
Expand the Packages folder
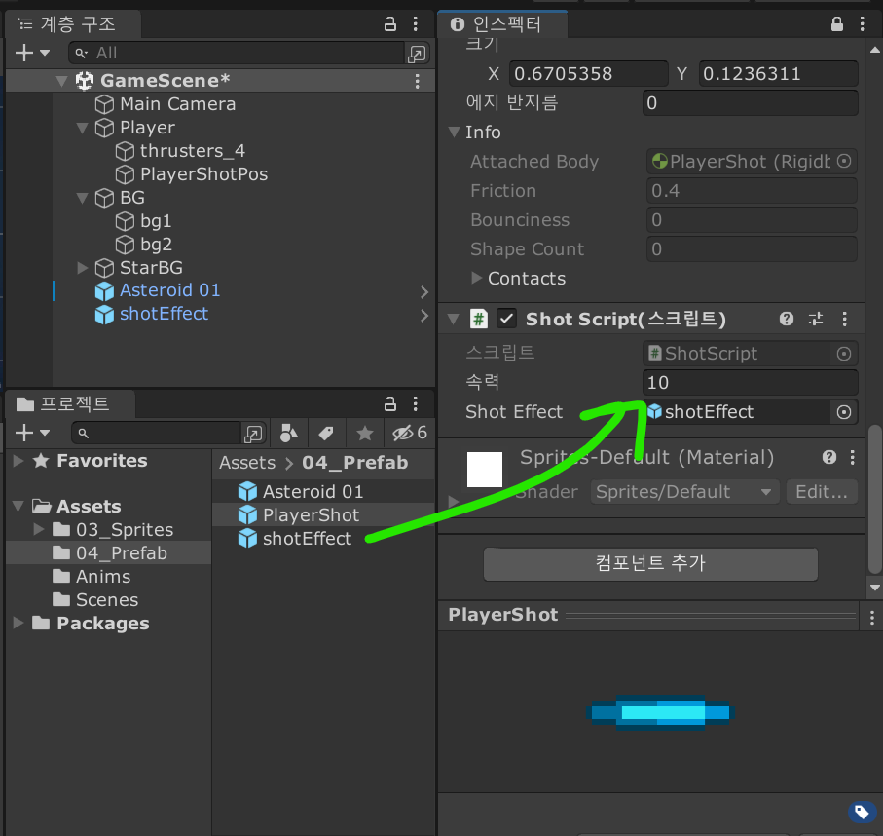18,623
